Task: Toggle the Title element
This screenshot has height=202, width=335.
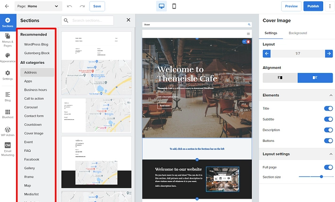Action: click(x=328, y=109)
